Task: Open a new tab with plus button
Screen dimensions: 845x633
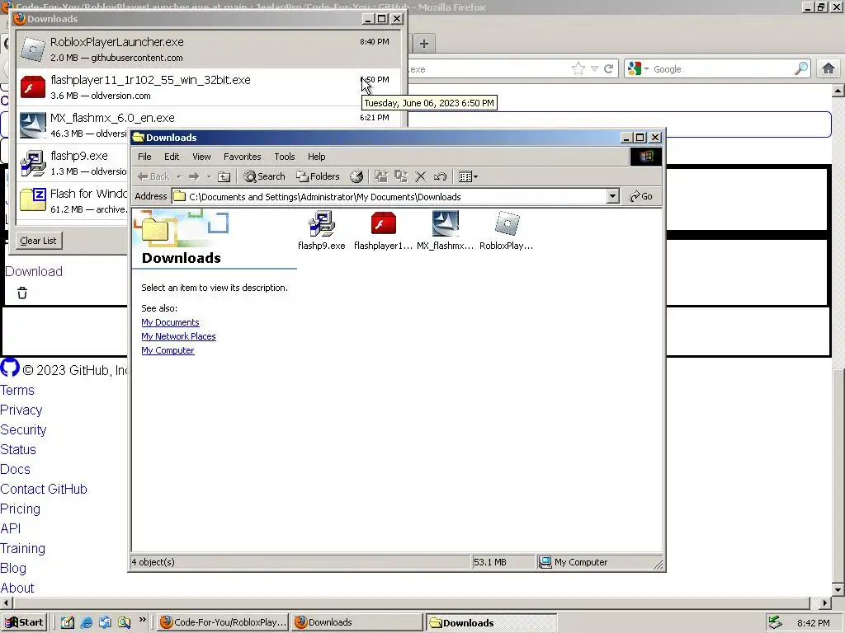Action: point(424,44)
